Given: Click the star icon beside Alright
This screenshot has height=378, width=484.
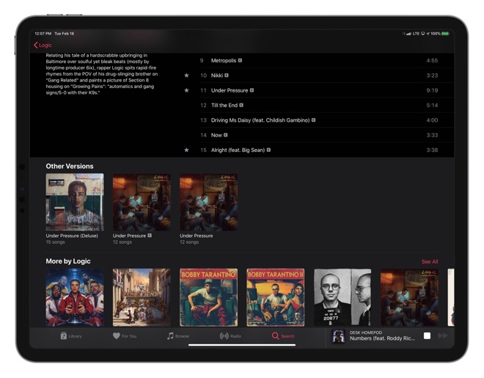Looking at the screenshot, I should pos(186,150).
